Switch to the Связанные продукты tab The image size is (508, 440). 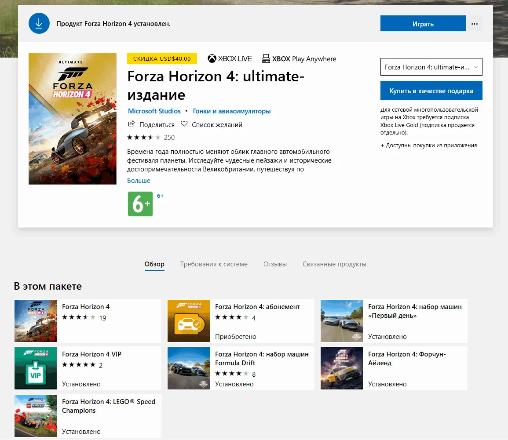335,264
